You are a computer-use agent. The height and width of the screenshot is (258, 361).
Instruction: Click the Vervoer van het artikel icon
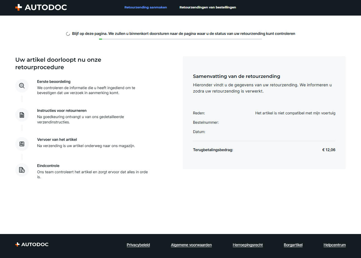pos(22,144)
